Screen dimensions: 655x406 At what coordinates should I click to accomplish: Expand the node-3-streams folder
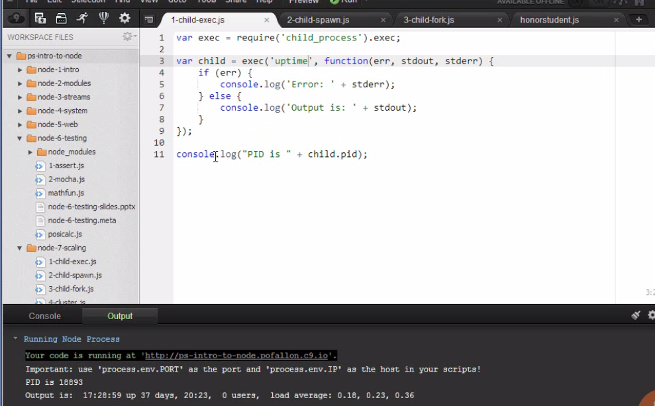click(20, 97)
